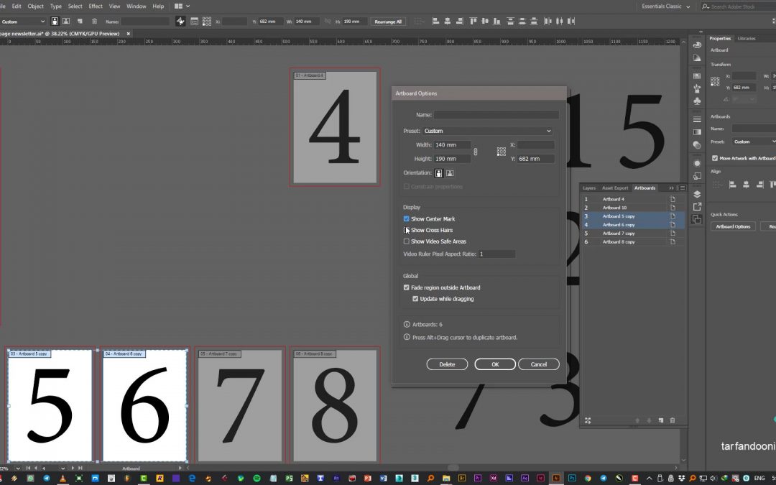Toggle Fade region outside Artboard checkbox
This screenshot has height=485, width=776.
pos(406,287)
